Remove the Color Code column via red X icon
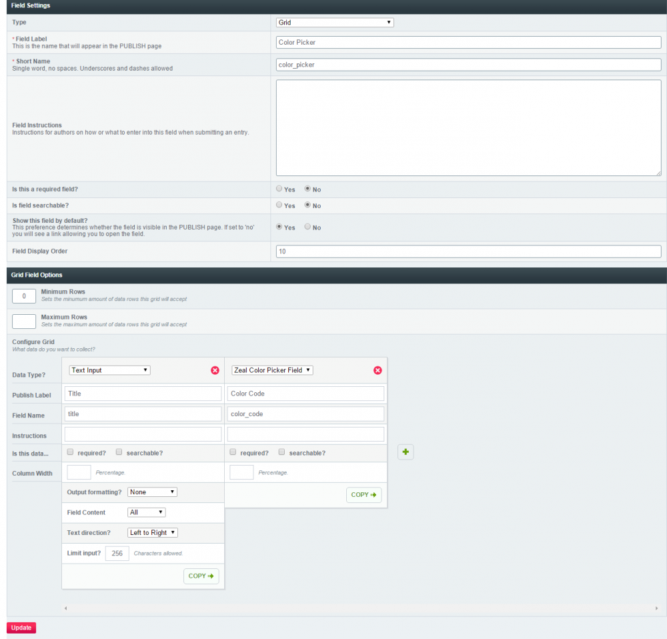This screenshot has width=667, height=639. pos(378,370)
